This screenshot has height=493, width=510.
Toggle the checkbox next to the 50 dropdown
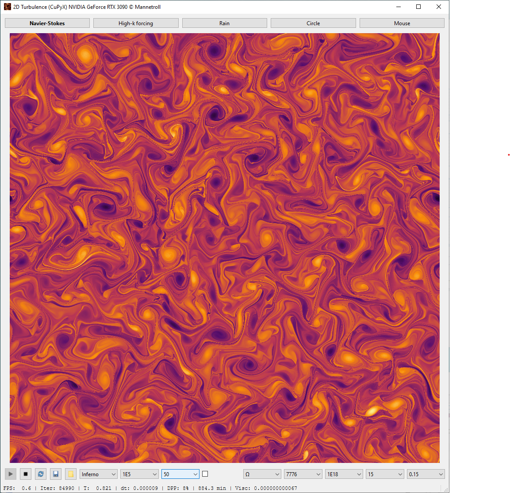coord(205,474)
